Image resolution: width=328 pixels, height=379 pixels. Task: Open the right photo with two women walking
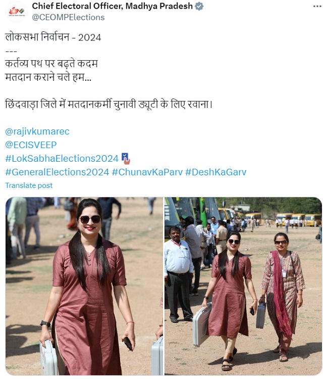(x=243, y=286)
